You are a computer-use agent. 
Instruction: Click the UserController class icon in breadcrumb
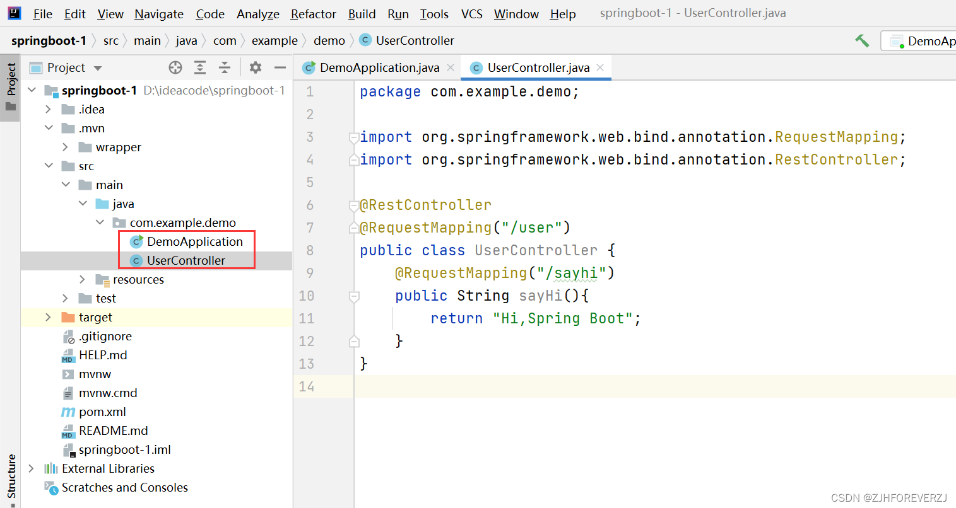click(x=365, y=40)
